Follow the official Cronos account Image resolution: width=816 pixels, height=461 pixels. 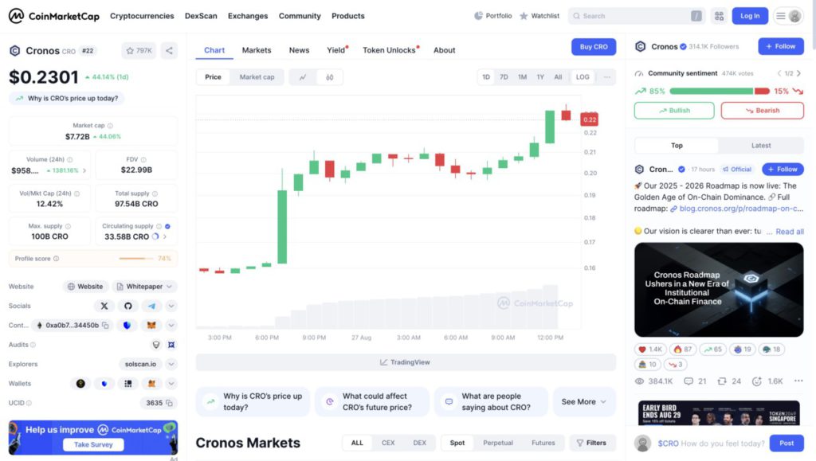coord(782,169)
